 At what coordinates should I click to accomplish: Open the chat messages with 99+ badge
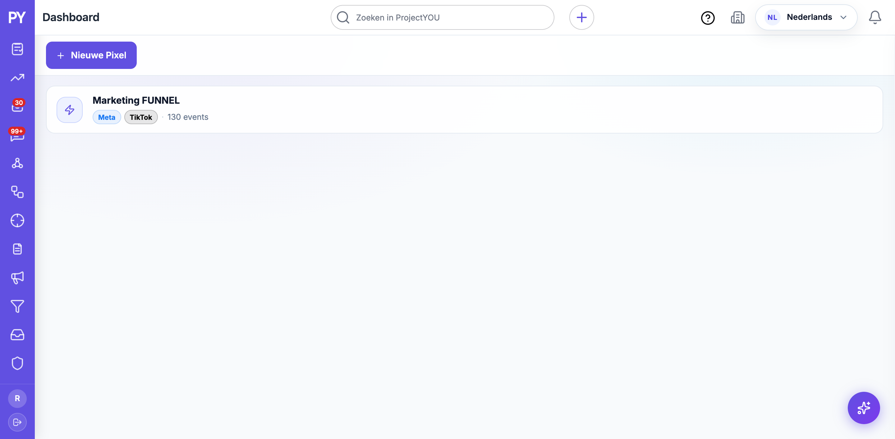click(17, 135)
